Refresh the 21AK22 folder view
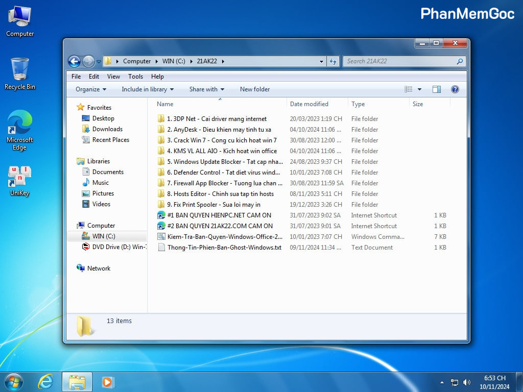Image resolution: width=523 pixels, height=392 pixels. coord(333,61)
